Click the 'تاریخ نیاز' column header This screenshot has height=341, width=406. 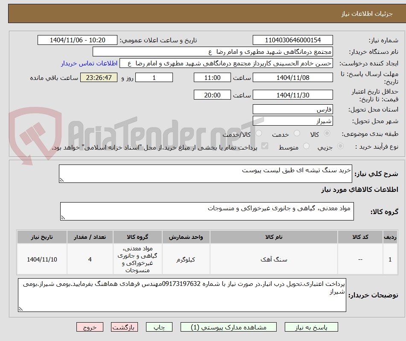point(42,237)
